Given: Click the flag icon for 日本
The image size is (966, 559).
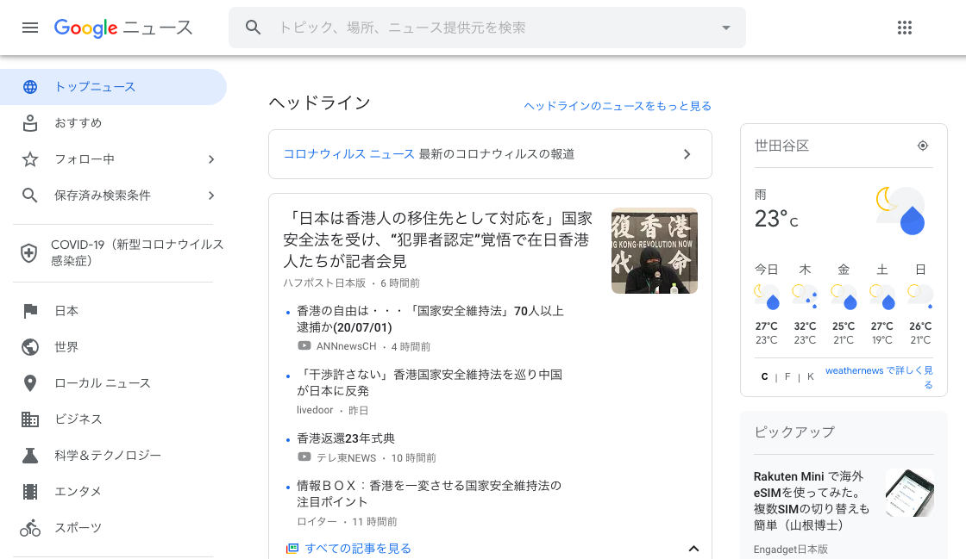Looking at the screenshot, I should pyautogui.click(x=30, y=311).
